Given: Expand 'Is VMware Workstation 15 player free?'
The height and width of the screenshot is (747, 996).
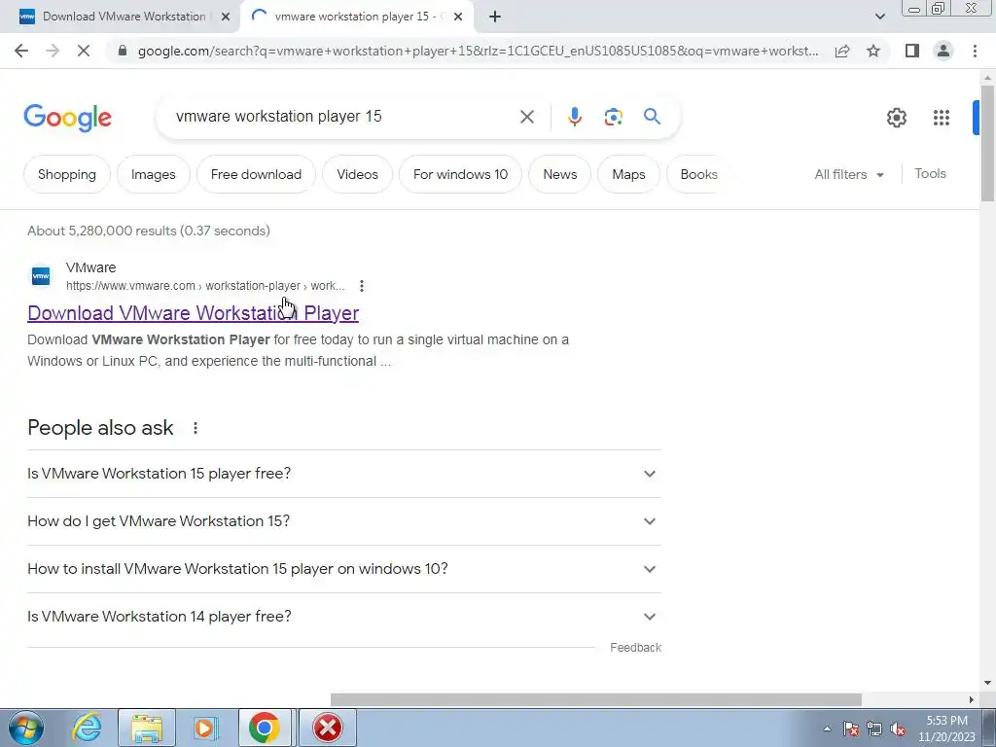Looking at the screenshot, I should 344,474.
